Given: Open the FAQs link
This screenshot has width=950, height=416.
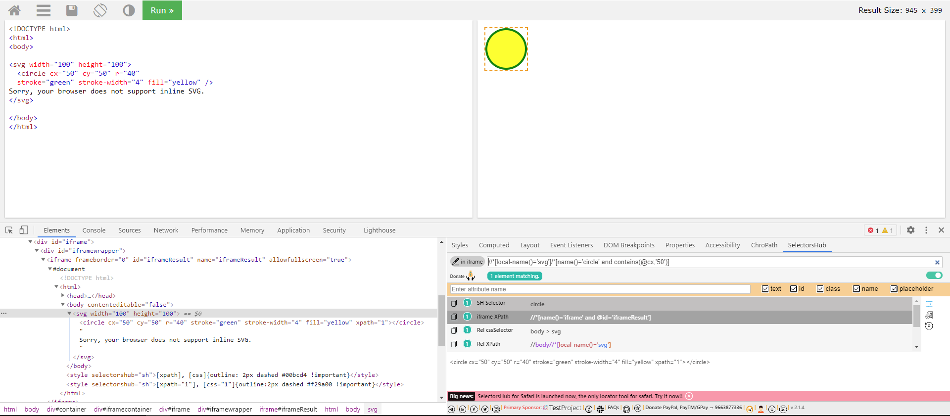Looking at the screenshot, I should [614, 408].
